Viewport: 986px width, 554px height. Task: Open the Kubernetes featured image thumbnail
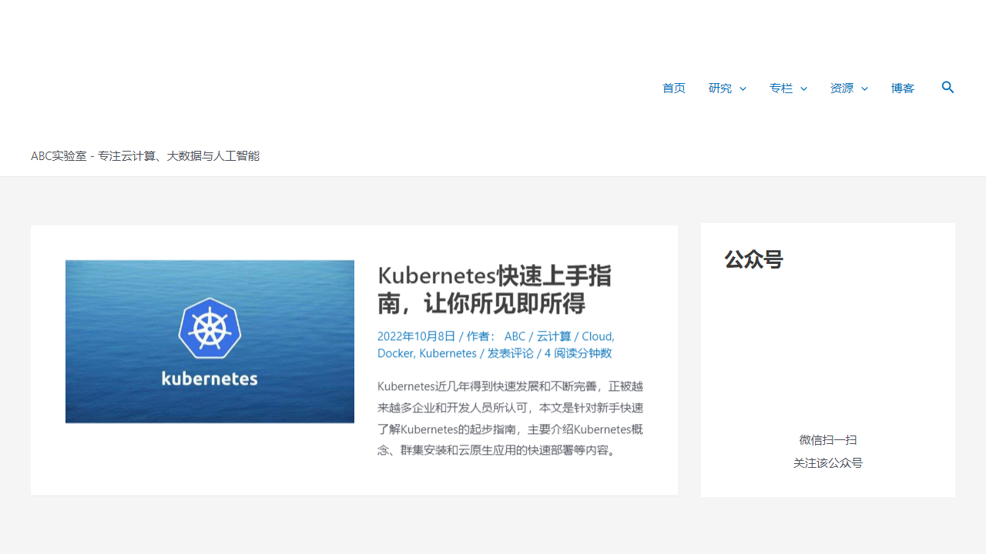pyautogui.click(x=210, y=342)
